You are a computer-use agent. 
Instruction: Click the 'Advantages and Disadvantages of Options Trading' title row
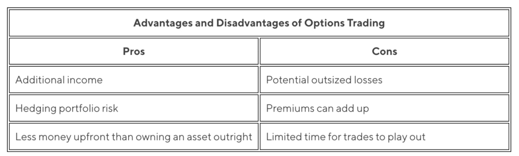point(259,23)
